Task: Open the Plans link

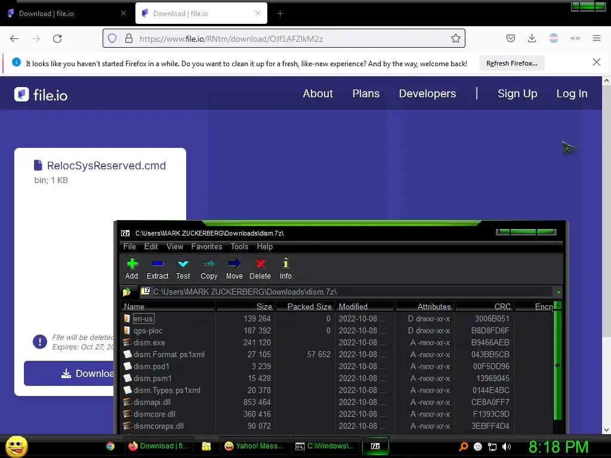Action: coord(366,94)
